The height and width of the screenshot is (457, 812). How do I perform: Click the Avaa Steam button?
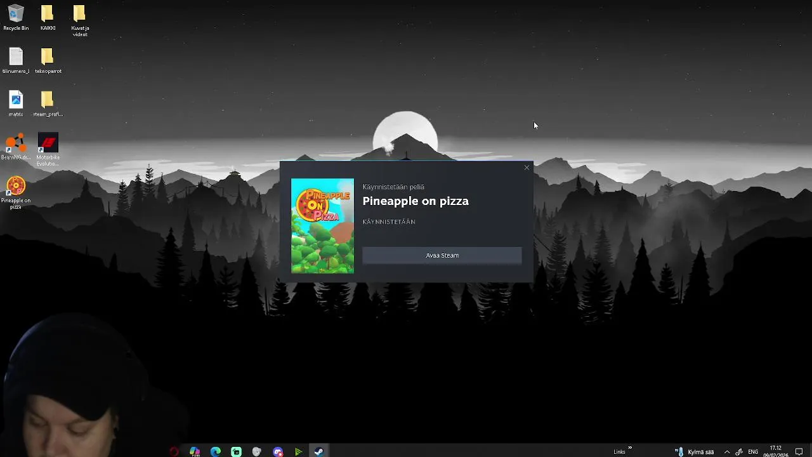(x=442, y=255)
